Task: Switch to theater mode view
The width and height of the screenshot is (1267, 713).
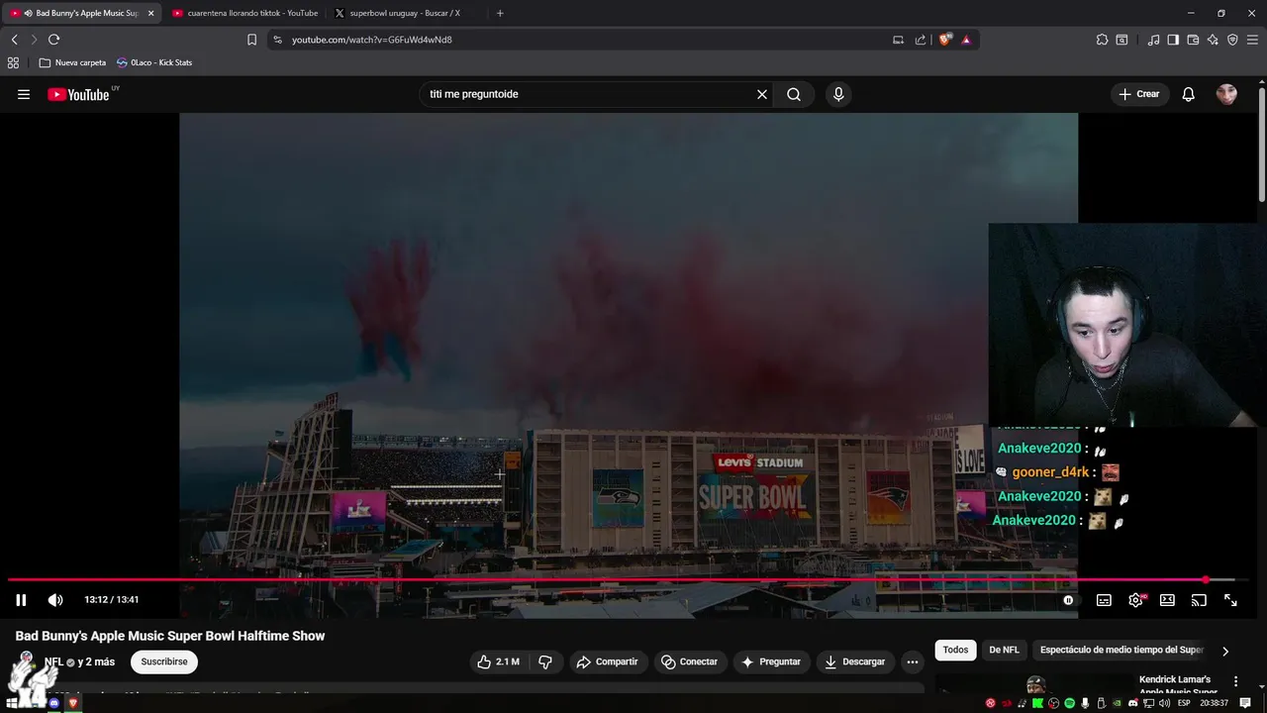Action: point(1167,600)
